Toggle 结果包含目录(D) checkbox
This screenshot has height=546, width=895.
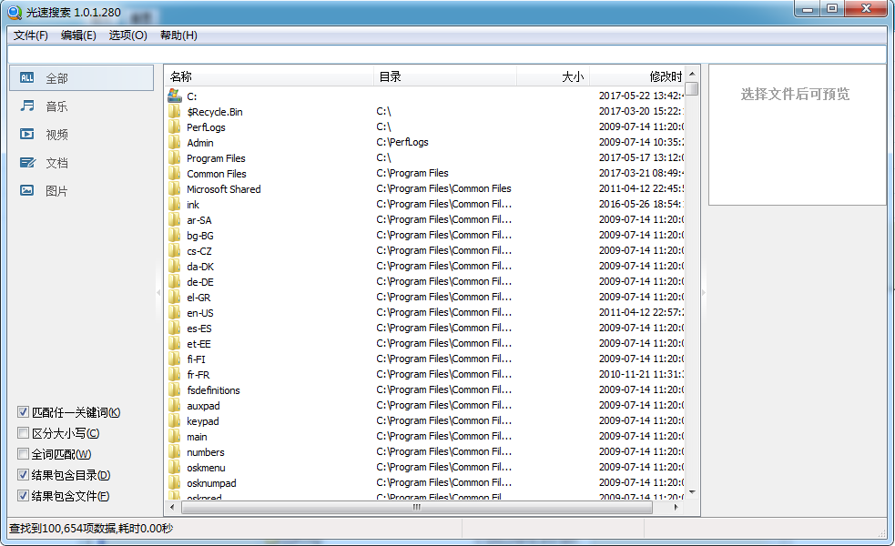23,475
